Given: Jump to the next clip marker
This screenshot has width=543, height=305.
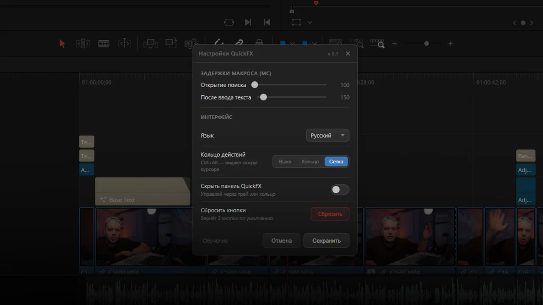Looking at the screenshot, I should pyautogui.click(x=248, y=22).
